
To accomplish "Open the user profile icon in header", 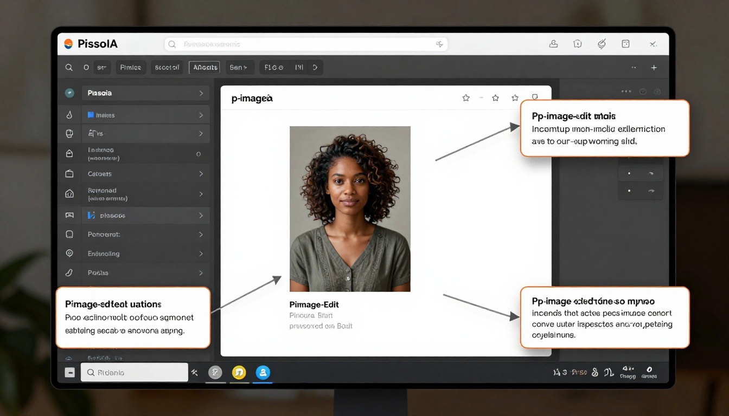I will tap(553, 44).
